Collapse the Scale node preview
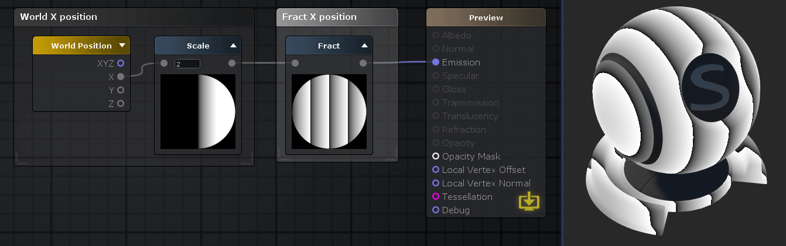Image resolution: width=786 pixels, height=246 pixels. [233, 46]
